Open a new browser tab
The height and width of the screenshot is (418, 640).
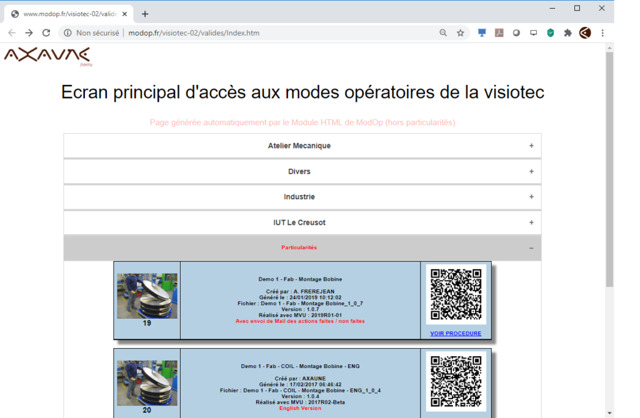(145, 14)
